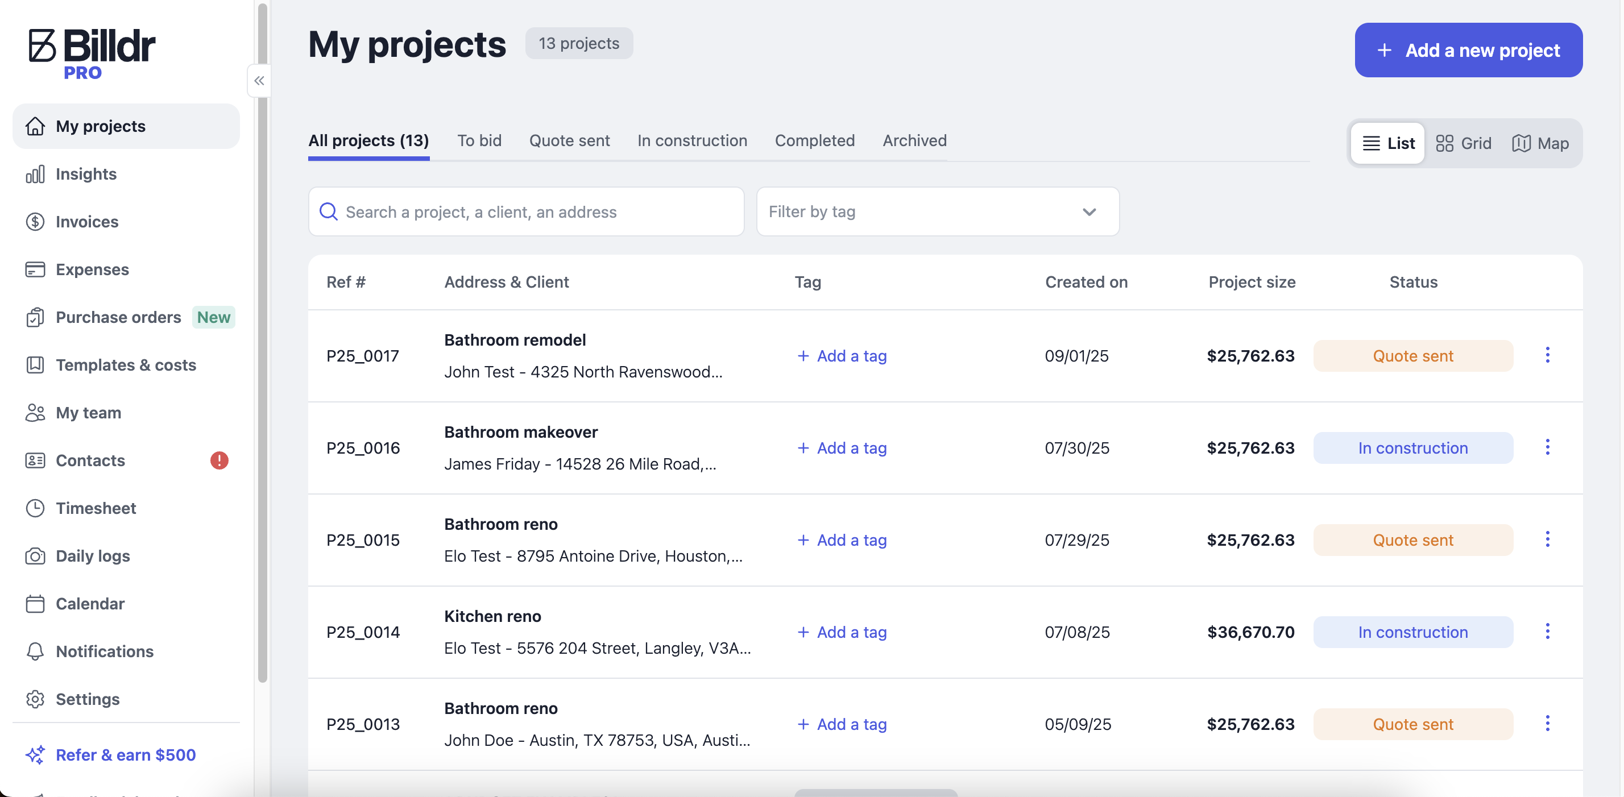The width and height of the screenshot is (1624, 797).
Task: Open the In construction status of P25_0014
Action: point(1413,632)
